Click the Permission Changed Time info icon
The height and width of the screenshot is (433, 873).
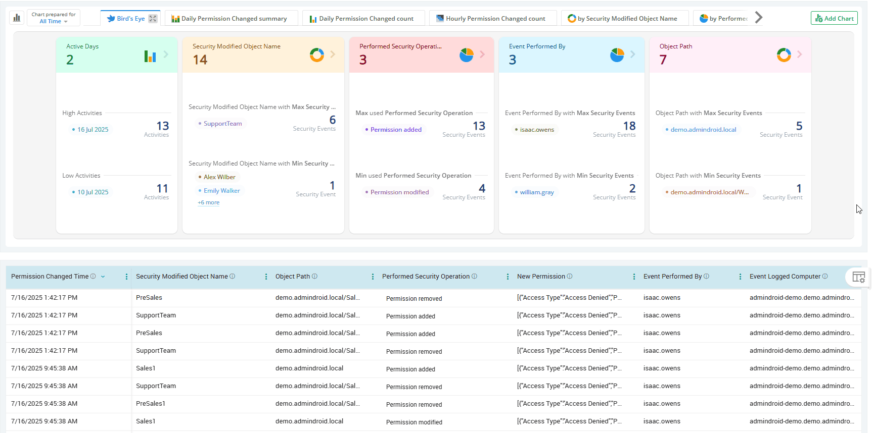pos(93,276)
